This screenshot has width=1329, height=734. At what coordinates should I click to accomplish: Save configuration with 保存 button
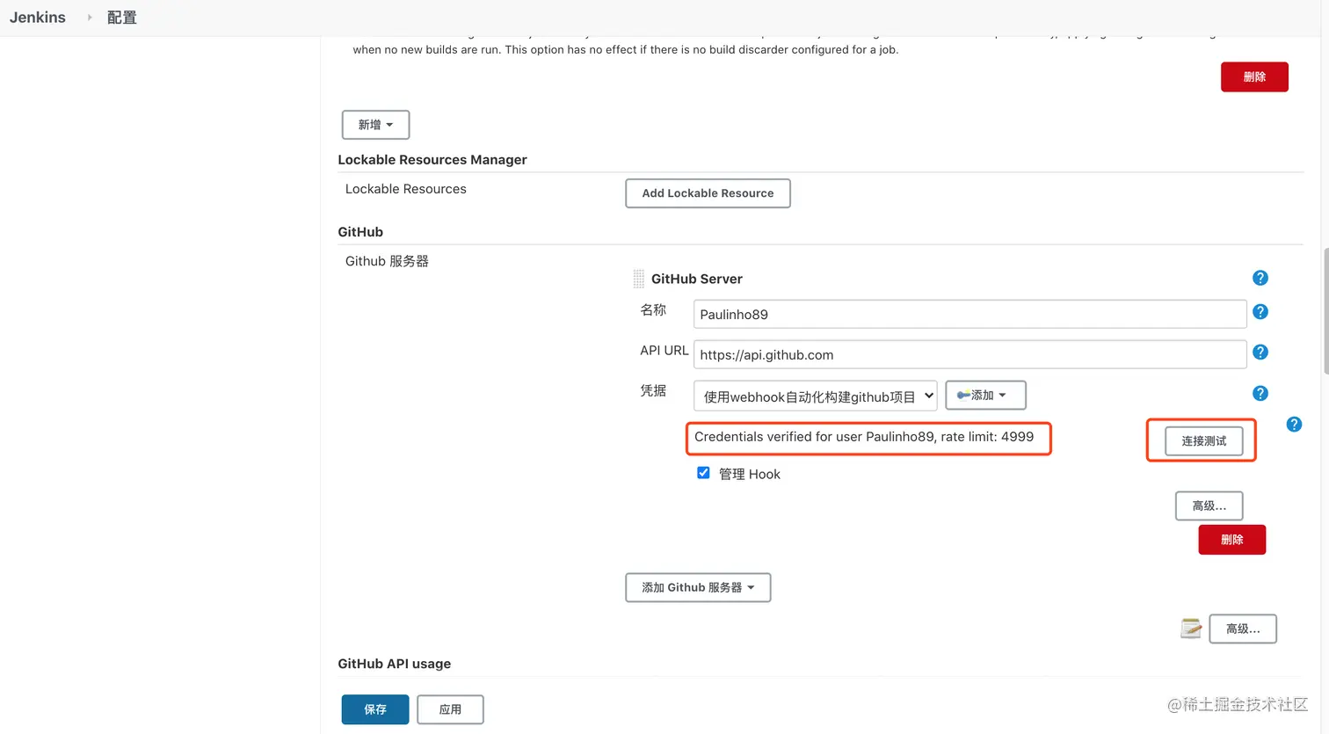pos(375,709)
